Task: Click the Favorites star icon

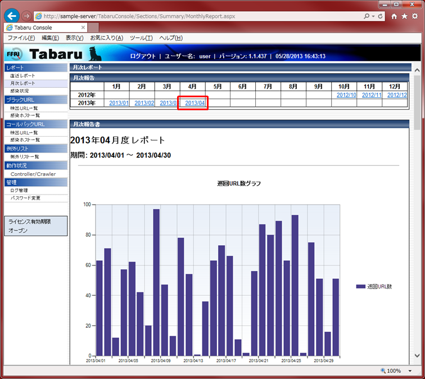Action: click(404, 16)
